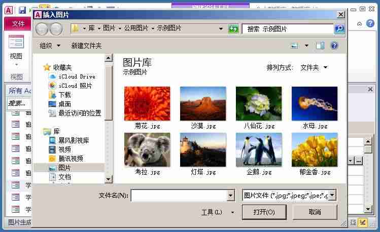
Task: Show the preview pane icon
Action: tap(320, 46)
